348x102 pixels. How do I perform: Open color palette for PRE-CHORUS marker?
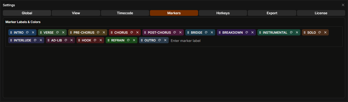point(98,33)
